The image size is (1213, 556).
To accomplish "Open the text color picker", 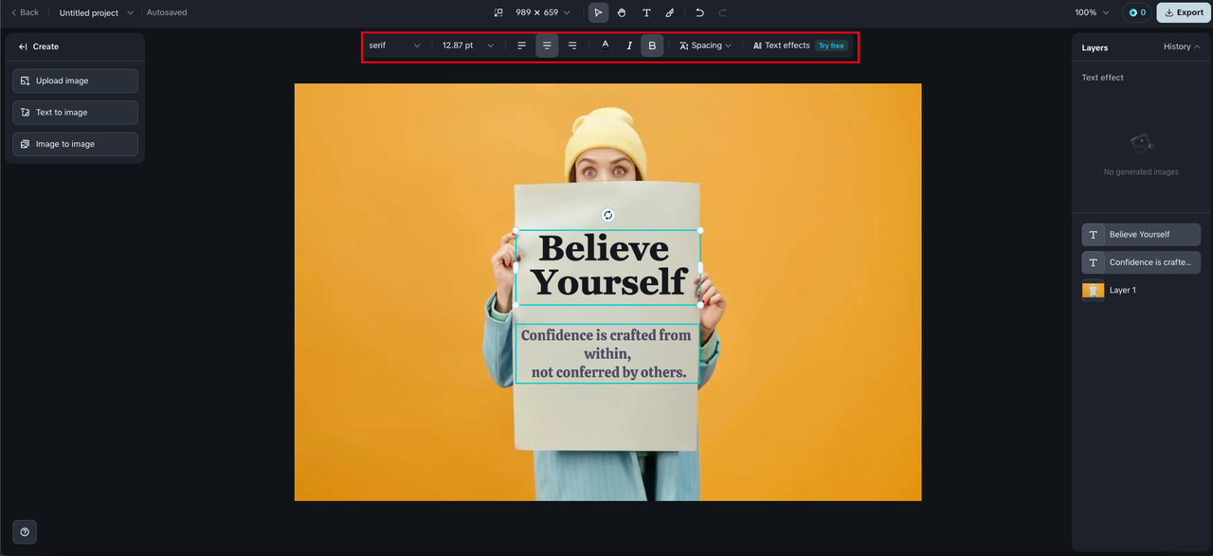I will (606, 45).
